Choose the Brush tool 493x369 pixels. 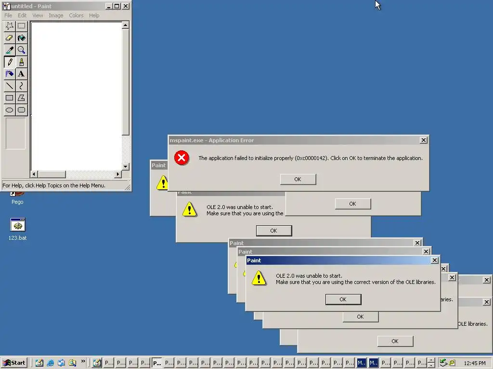click(x=21, y=62)
